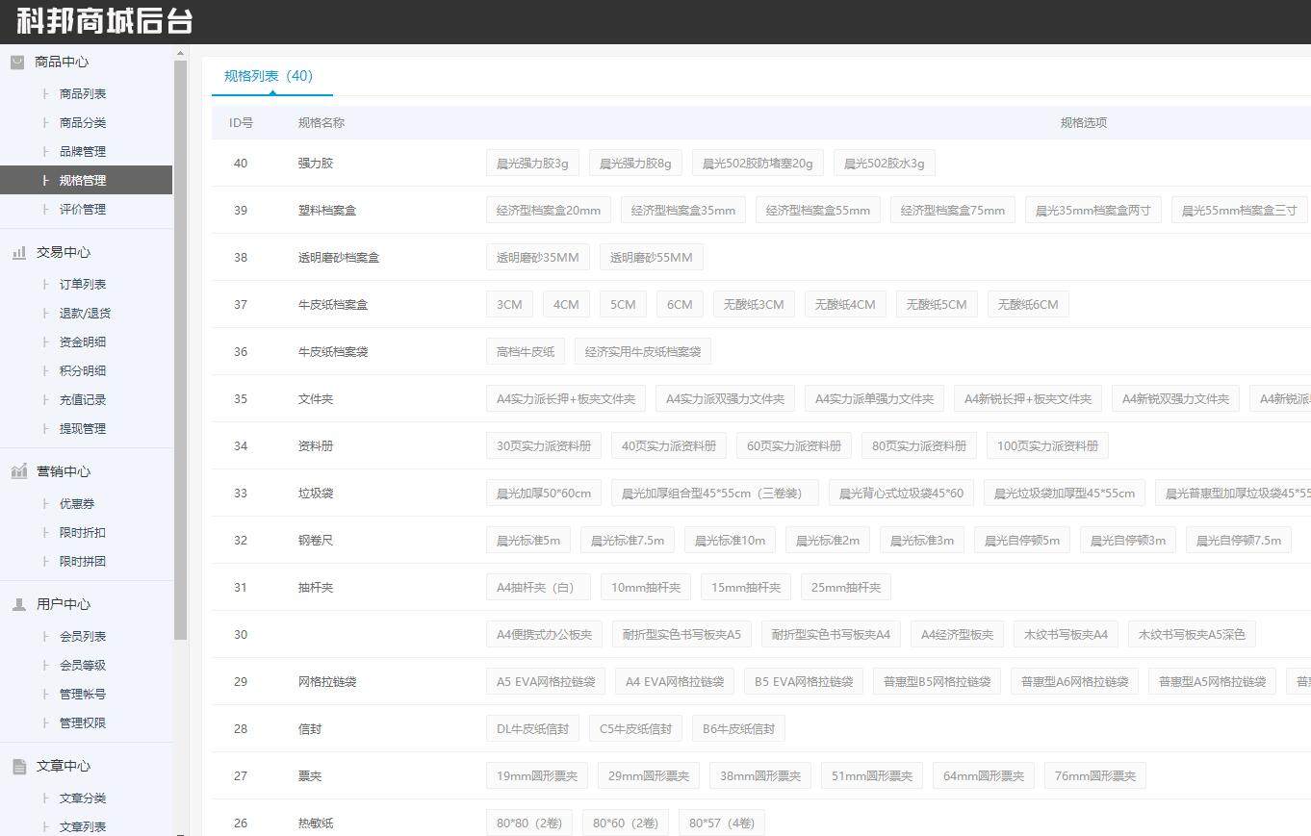This screenshot has width=1311, height=836.
Task: View 充值记录 in the sidebar
Action: click(83, 400)
